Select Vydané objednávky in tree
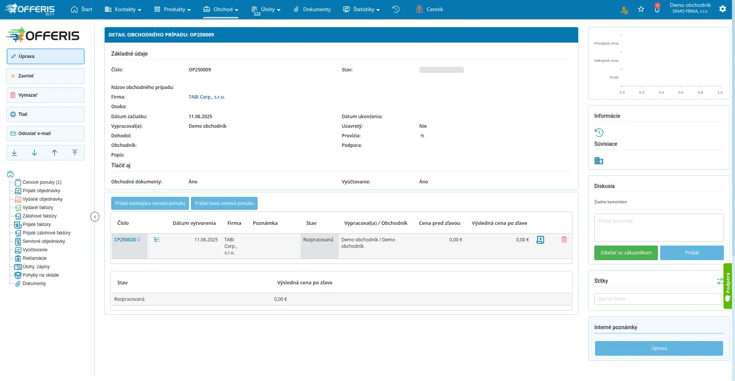Image resolution: width=735 pixels, height=381 pixels. pyautogui.click(x=43, y=199)
